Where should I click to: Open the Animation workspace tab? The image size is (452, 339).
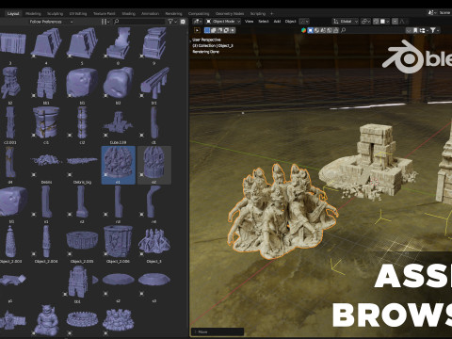point(151,13)
